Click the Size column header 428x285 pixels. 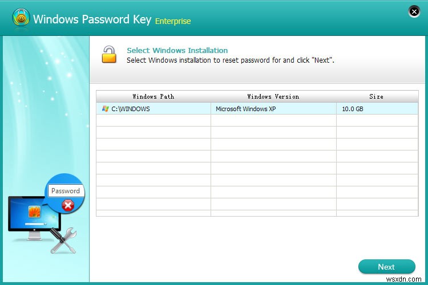pos(376,96)
